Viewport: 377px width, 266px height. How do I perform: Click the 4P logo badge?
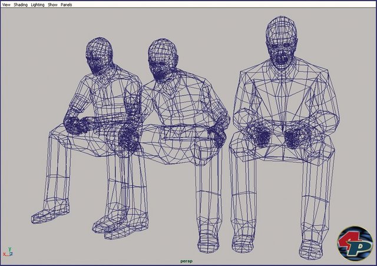click(355, 244)
